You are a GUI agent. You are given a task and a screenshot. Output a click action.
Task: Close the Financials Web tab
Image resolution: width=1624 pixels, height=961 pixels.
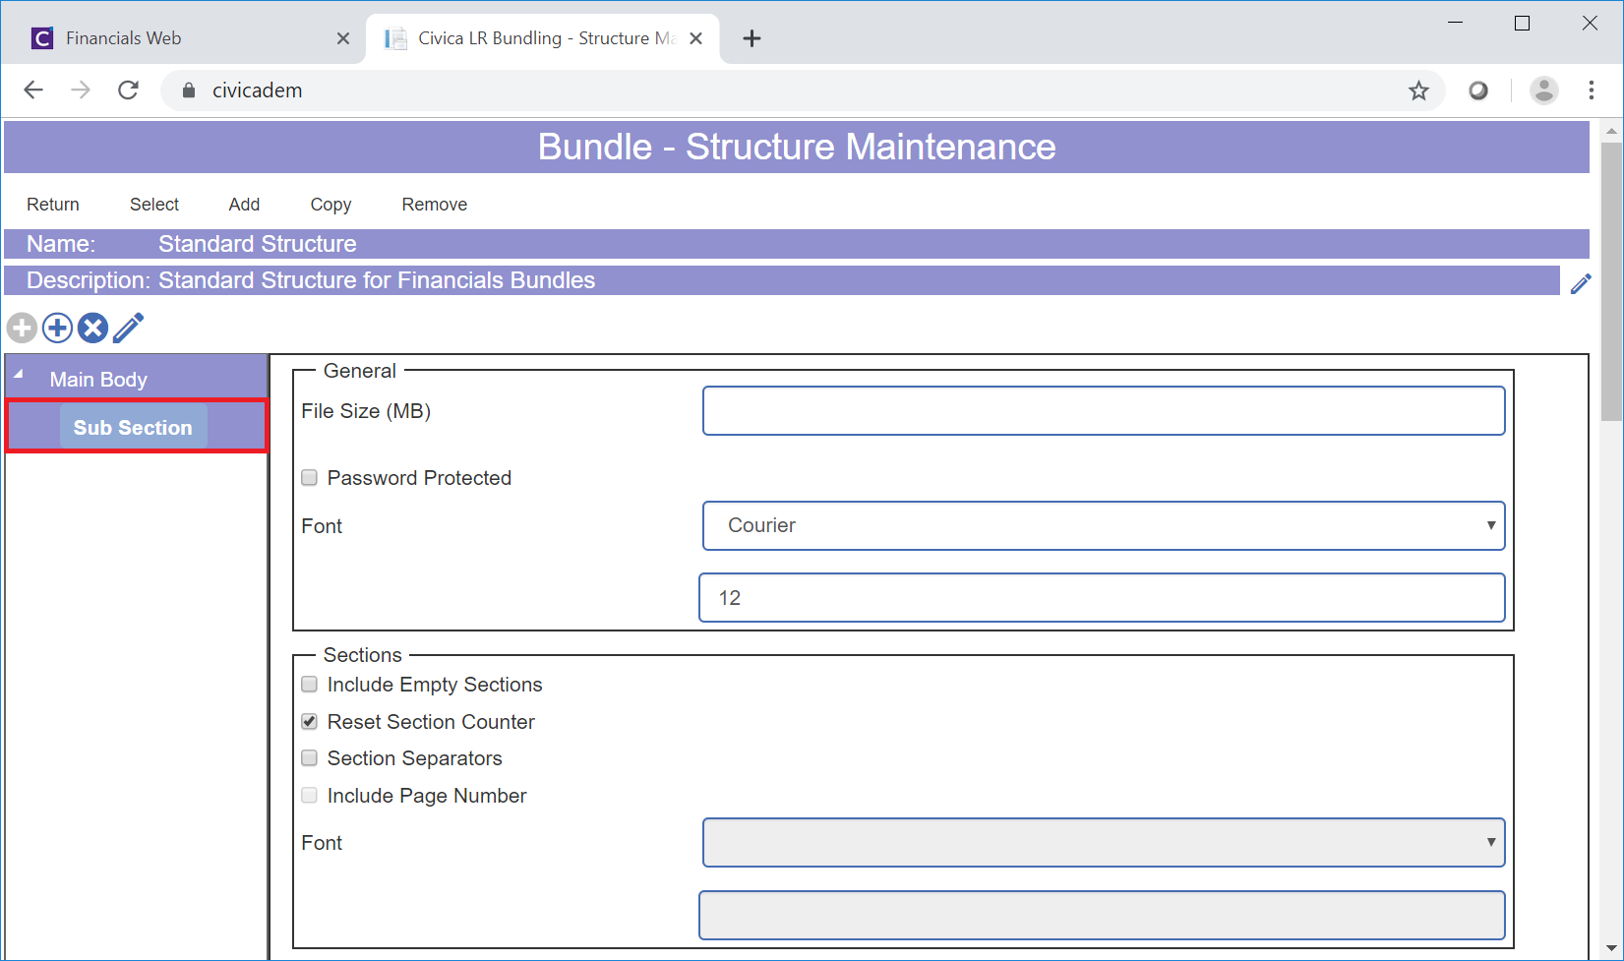343,38
